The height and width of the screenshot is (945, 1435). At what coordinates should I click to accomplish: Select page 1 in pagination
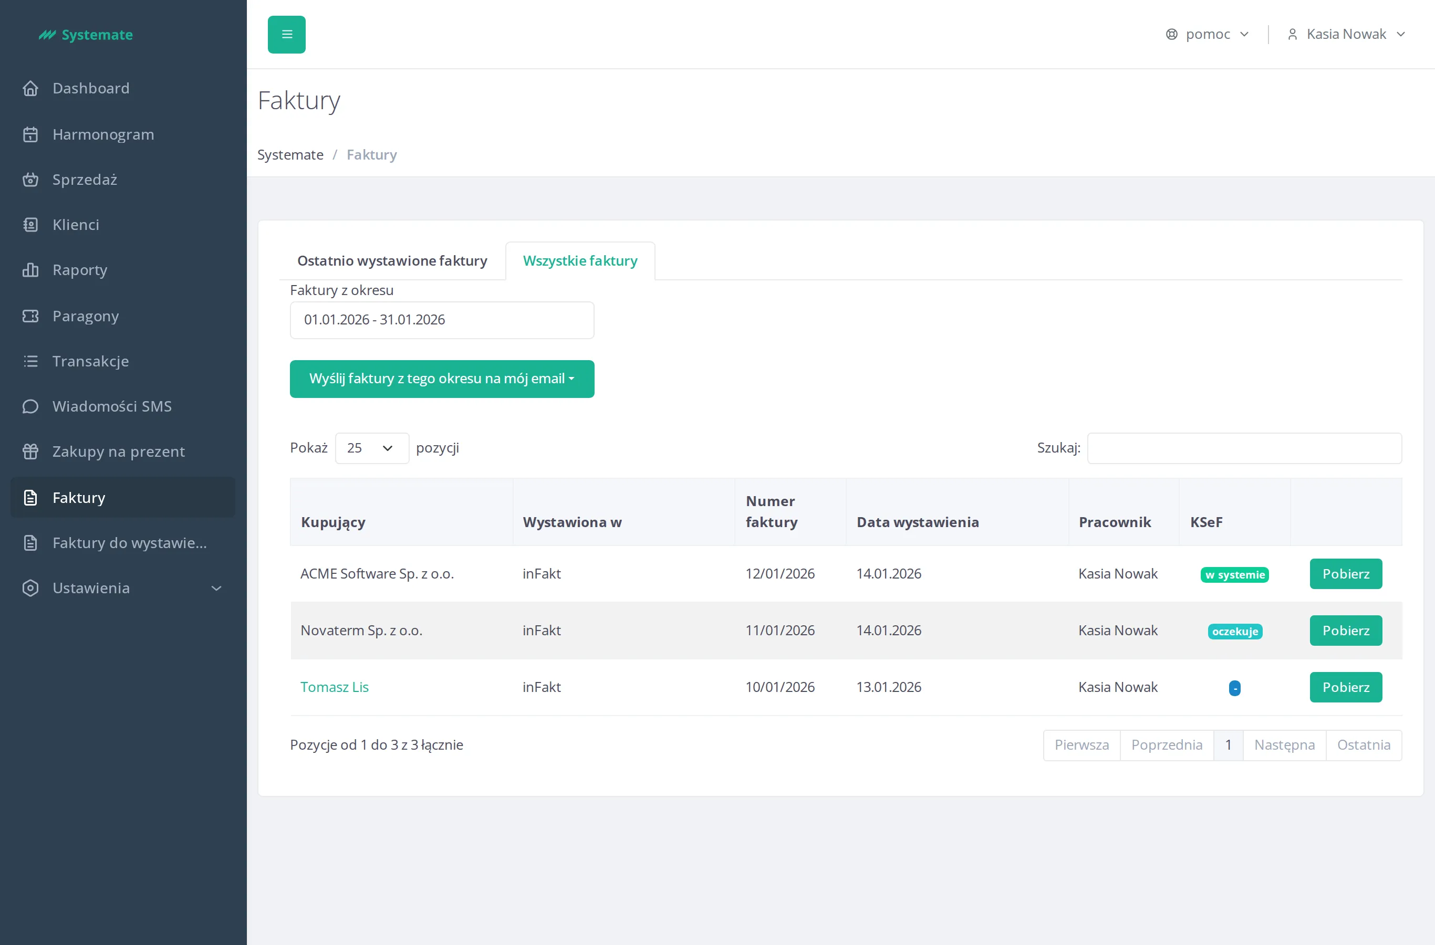pos(1228,745)
